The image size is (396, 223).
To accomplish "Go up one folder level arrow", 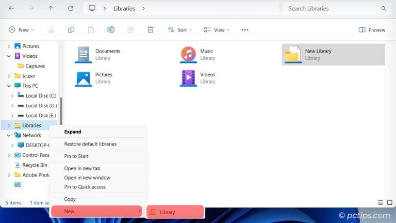I will pos(51,8).
